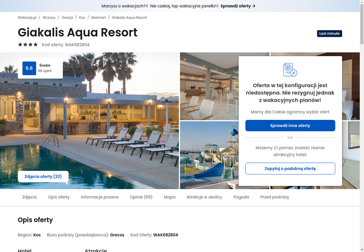
Task: Open the water park slides thumbnail
Action: pos(209,155)
